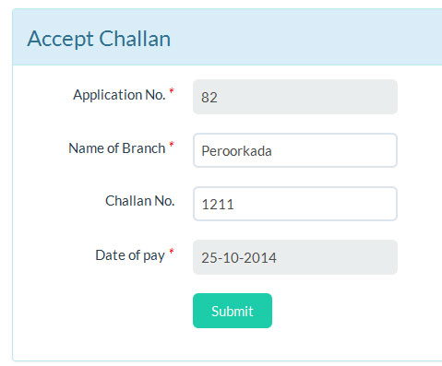
Task: Click the disabled Application No. field
Action: tap(295, 97)
